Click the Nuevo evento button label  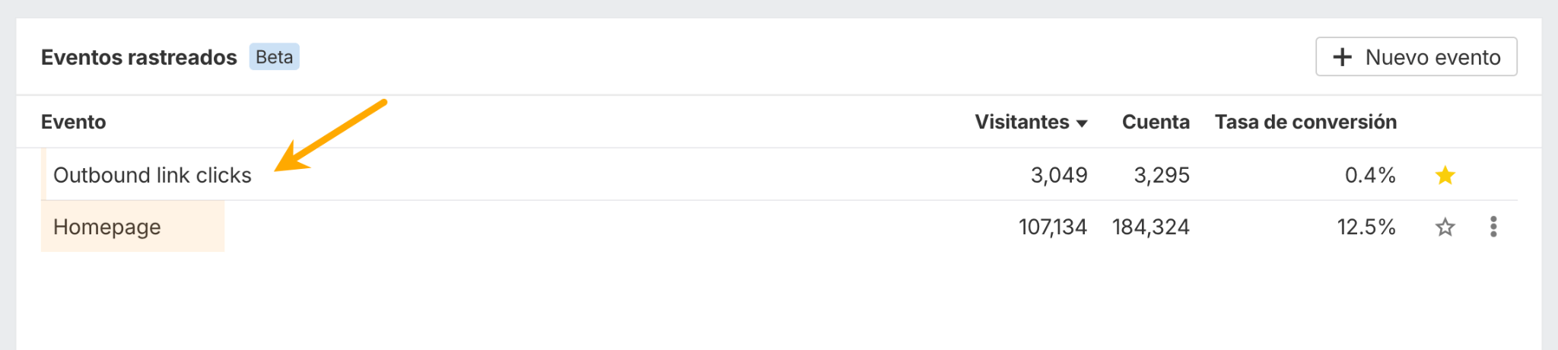point(1432,57)
